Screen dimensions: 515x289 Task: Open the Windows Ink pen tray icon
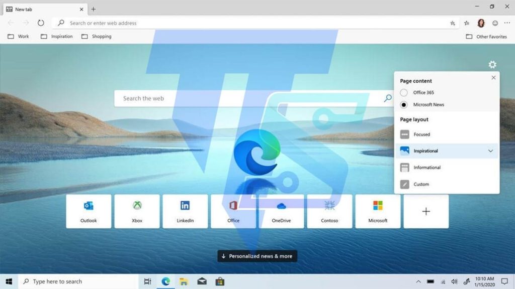coord(466,281)
